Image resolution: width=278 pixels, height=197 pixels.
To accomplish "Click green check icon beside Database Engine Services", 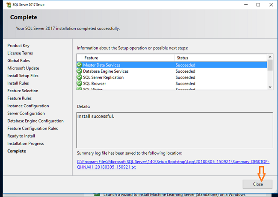I will (x=80, y=71).
